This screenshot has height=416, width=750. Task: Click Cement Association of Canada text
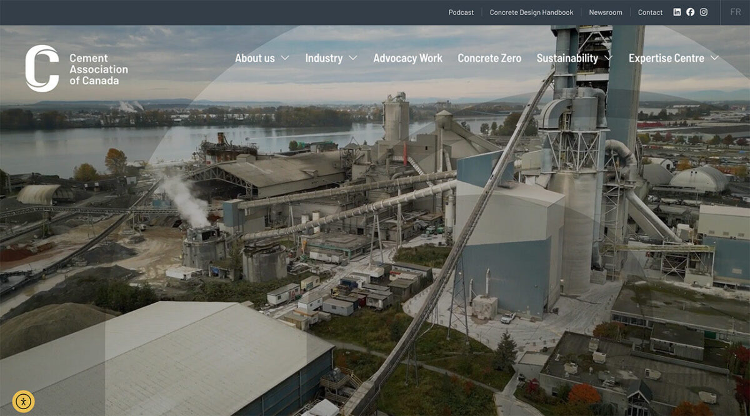[x=98, y=69]
